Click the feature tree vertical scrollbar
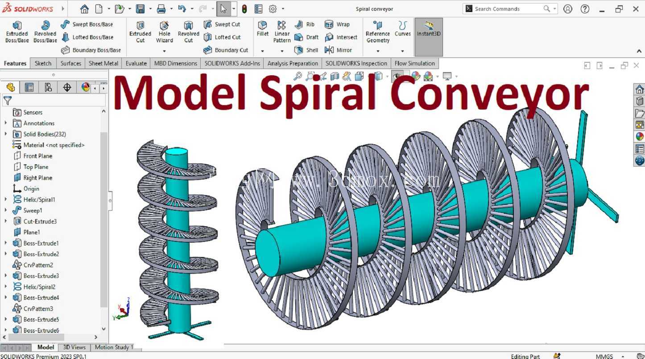This screenshot has height=359, width=645. click(104, 219)
